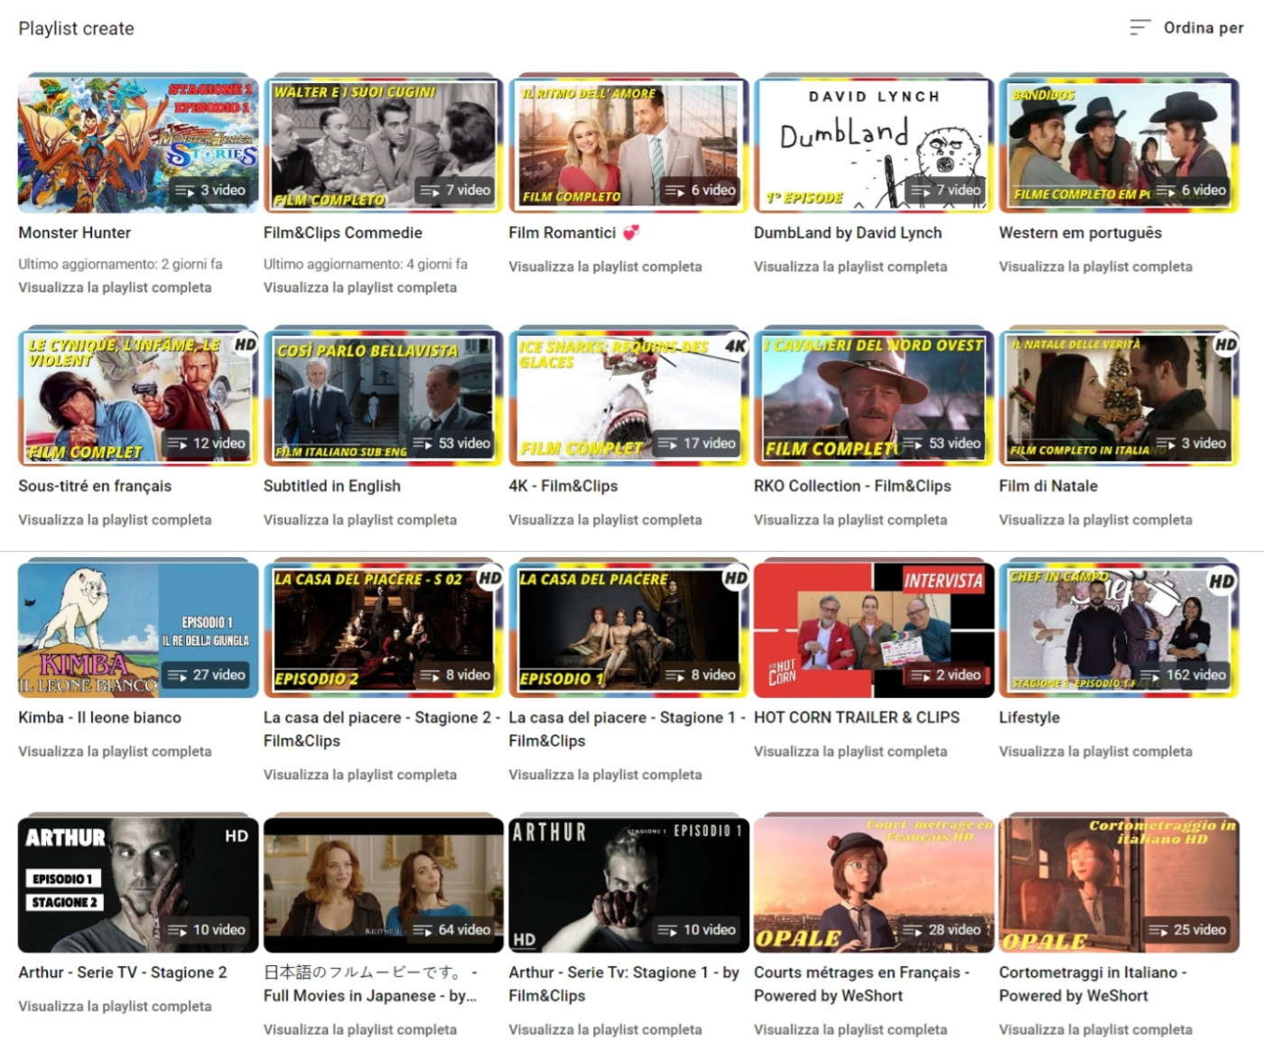Click the '27 video' badge on Kimba thumbnail

[x=207, y=675]
